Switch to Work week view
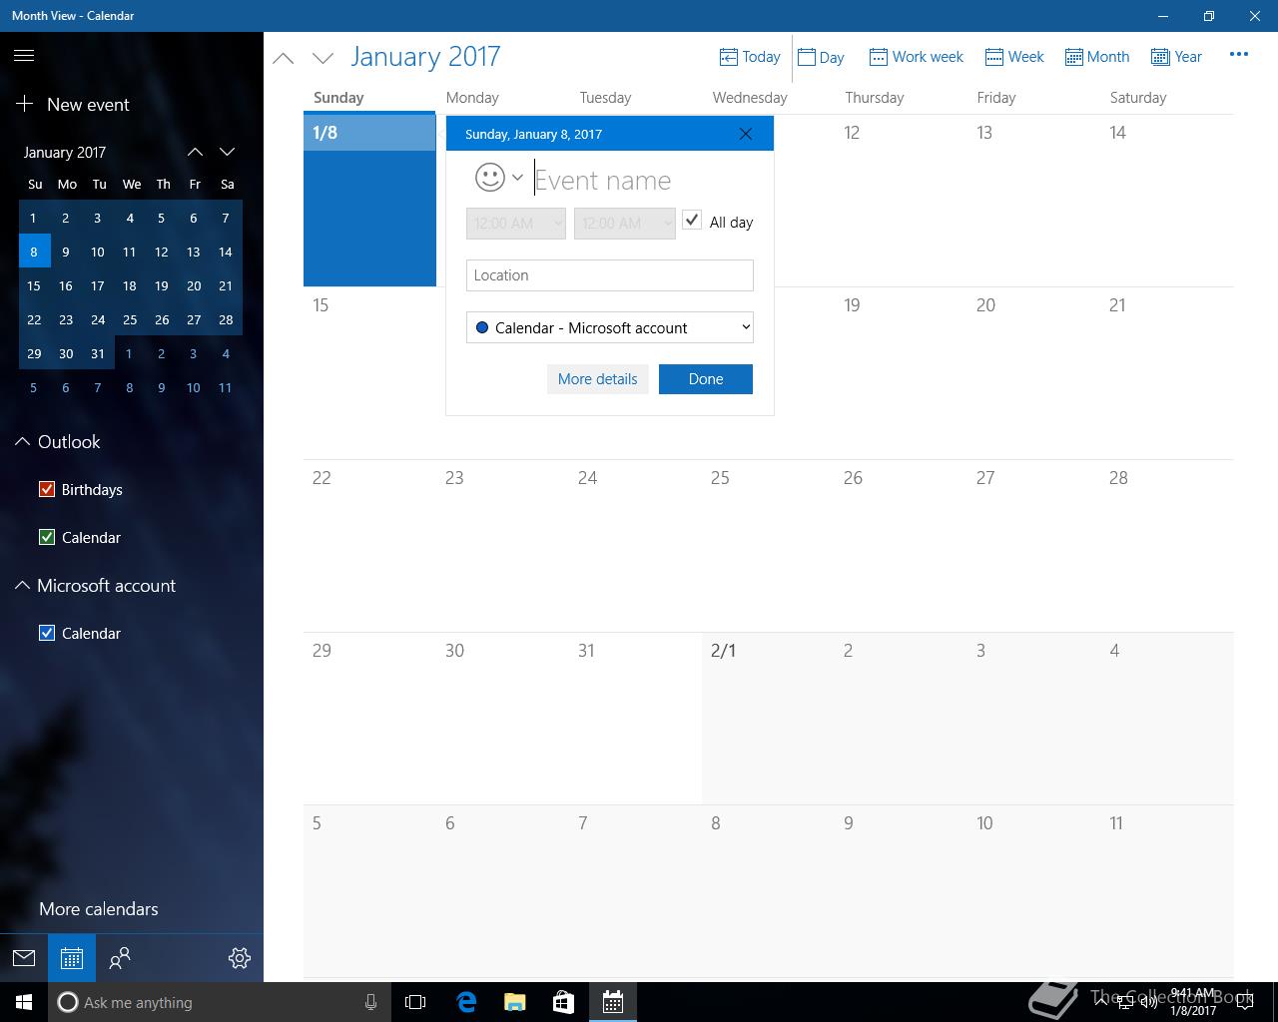1278x1022 pixels. point(916,57)
